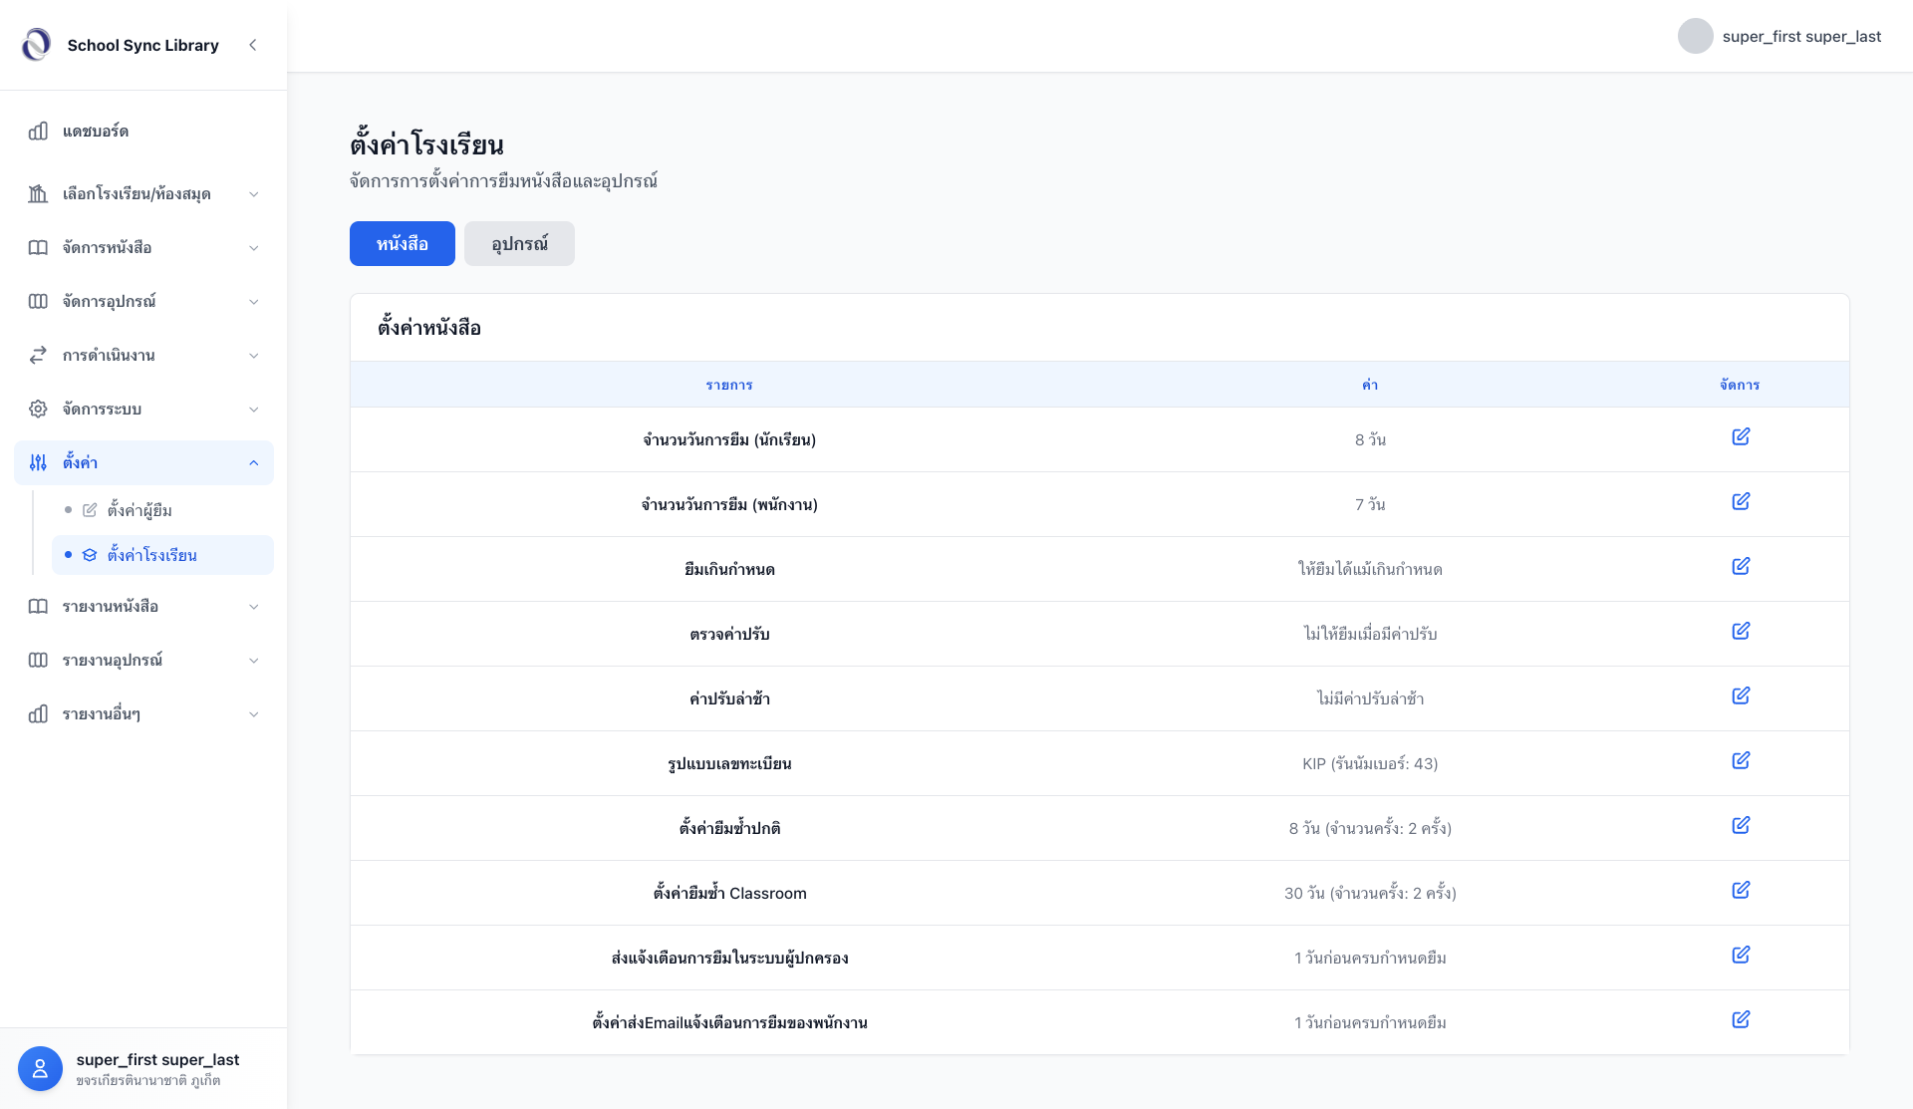Image resolution: width=1913 pixels, height=1109 pixels.
Task: Expand รายงานอุปกรณ์ menu
Action: tap(143, 660)
